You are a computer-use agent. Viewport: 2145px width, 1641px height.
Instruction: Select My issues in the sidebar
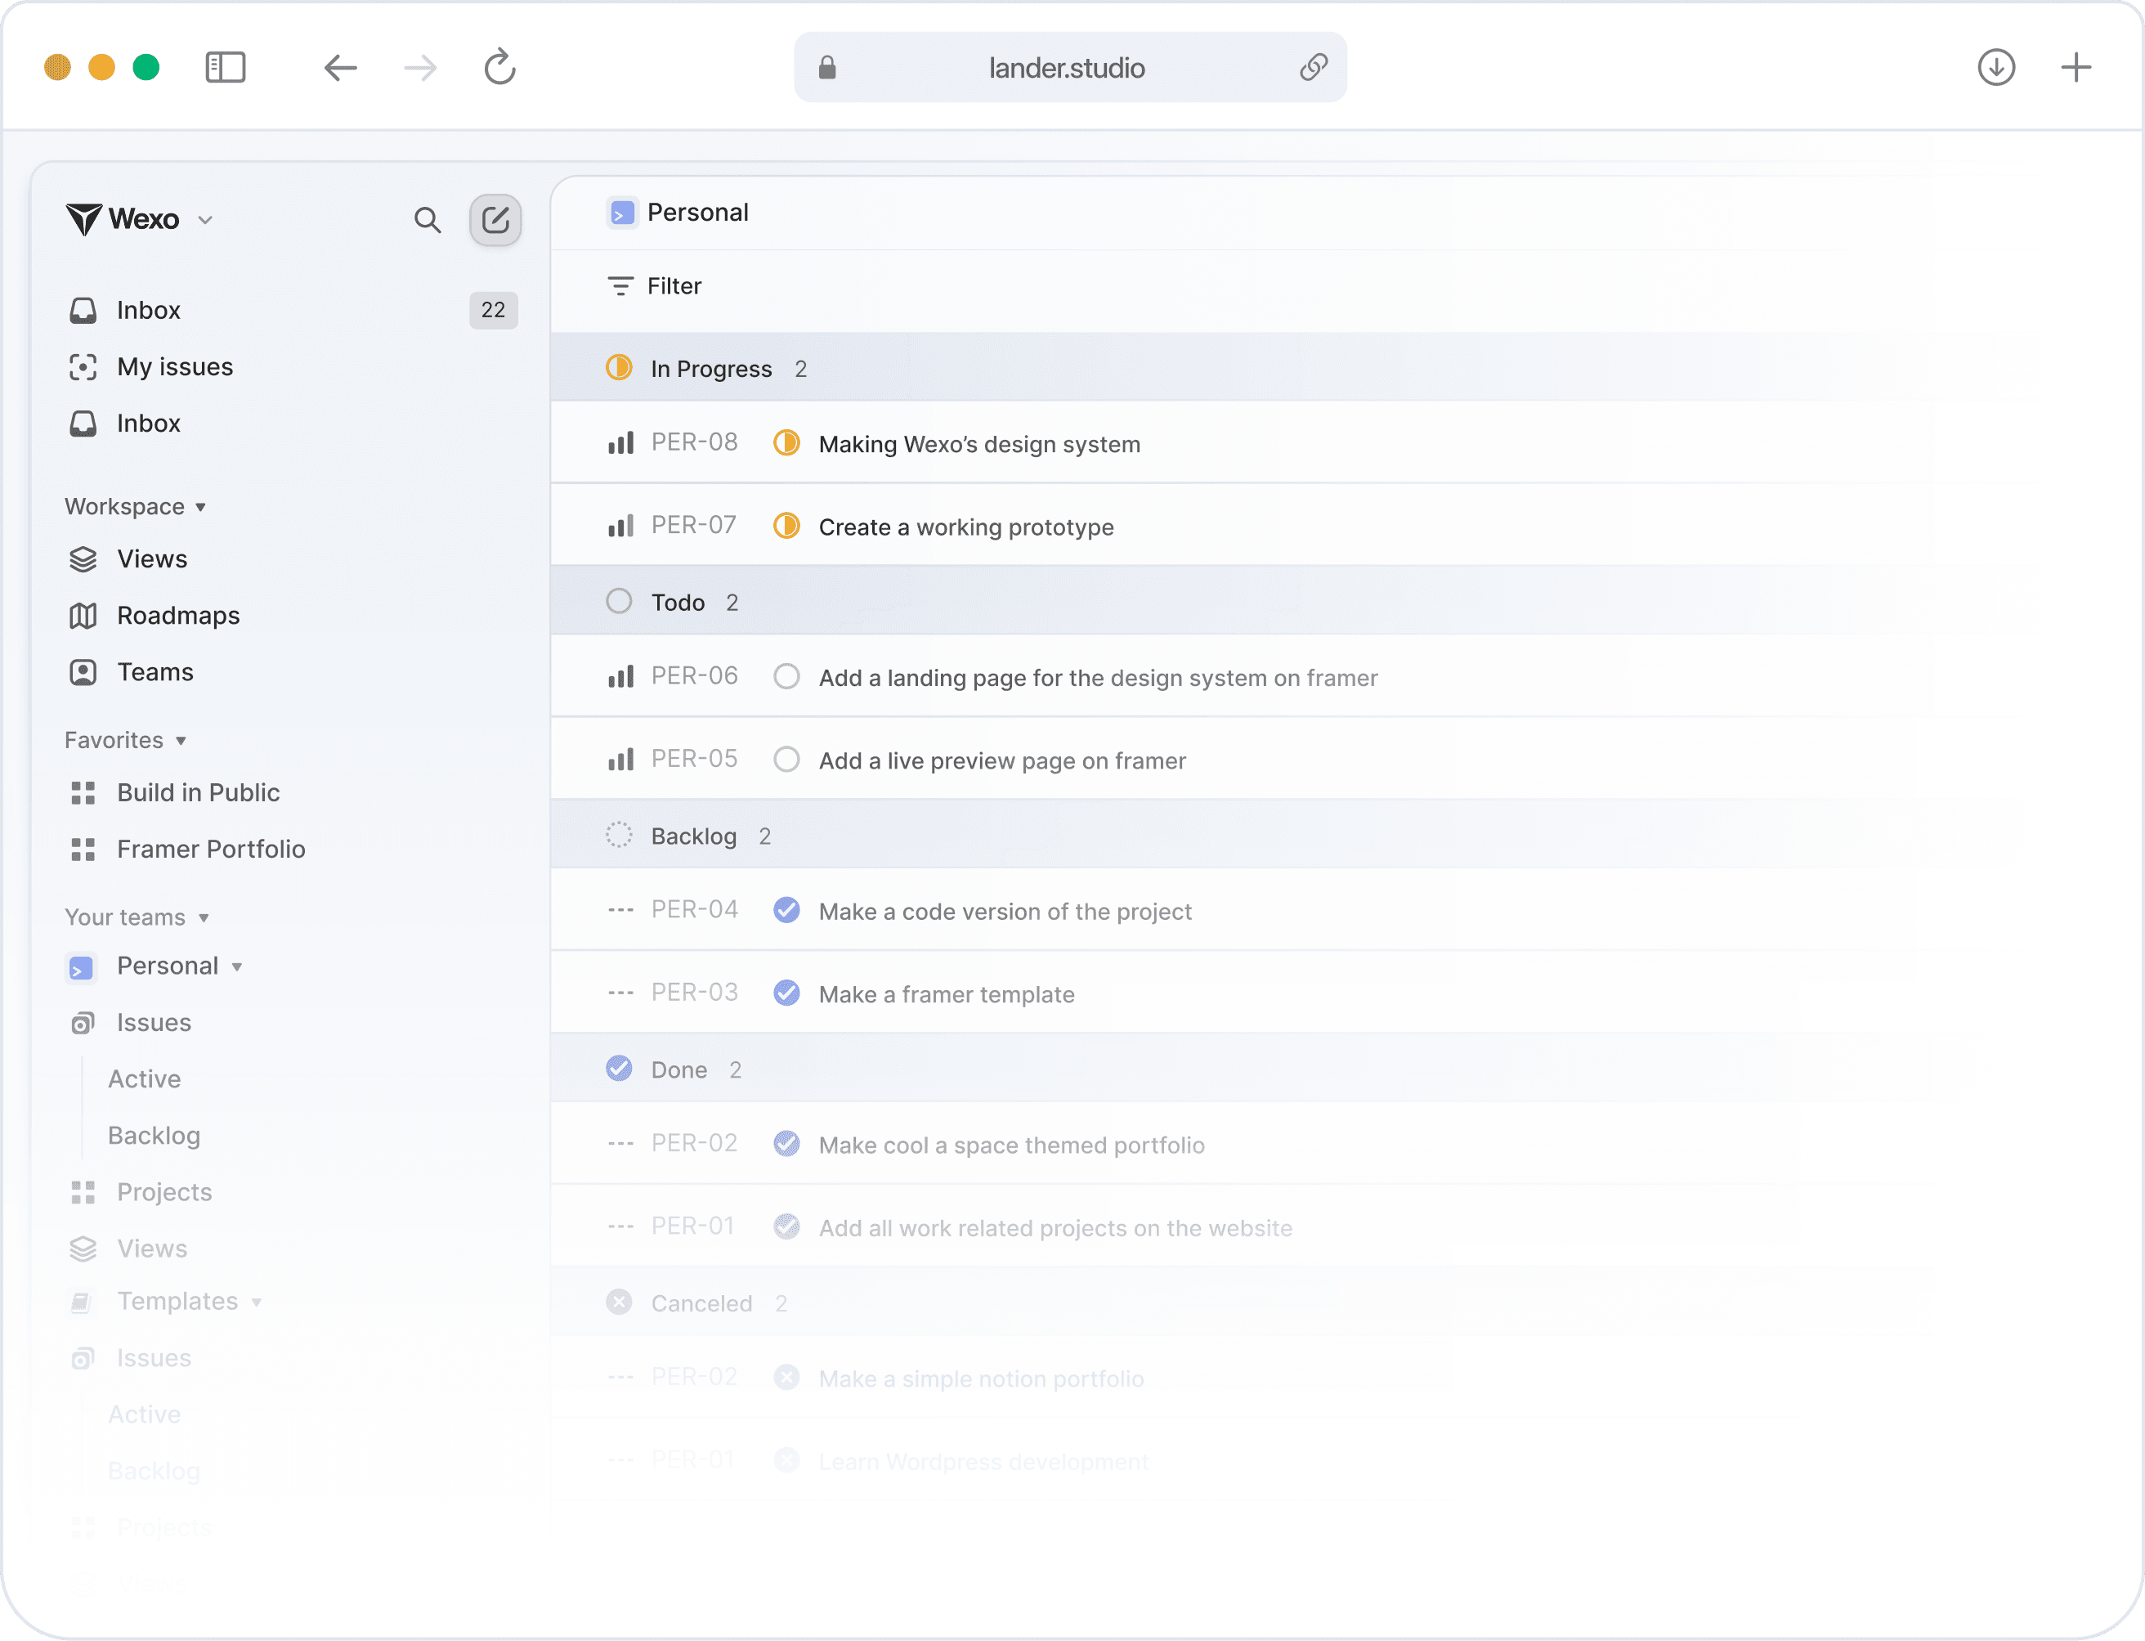coord(175,366)
